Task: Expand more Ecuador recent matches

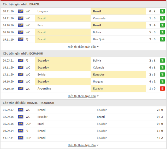Action: [83, 96]
